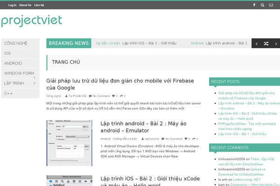This screenshot has width=280, height=186.
Task: Click Hướng dẫn cơ bản category link
Action: coord(125,139)
